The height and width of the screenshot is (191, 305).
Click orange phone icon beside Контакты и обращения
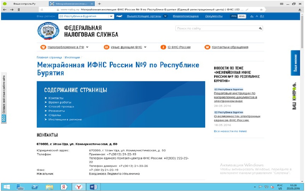(x=207, y=47)
